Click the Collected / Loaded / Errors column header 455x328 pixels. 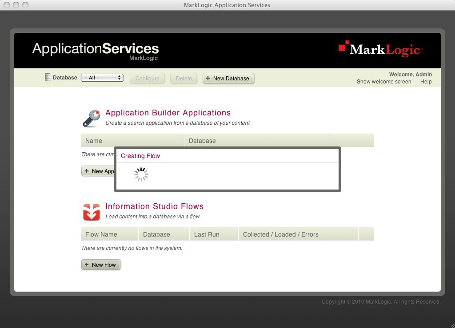click(298, 234)
